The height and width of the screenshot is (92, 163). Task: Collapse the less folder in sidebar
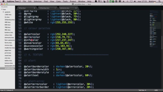tap(2, 9)
